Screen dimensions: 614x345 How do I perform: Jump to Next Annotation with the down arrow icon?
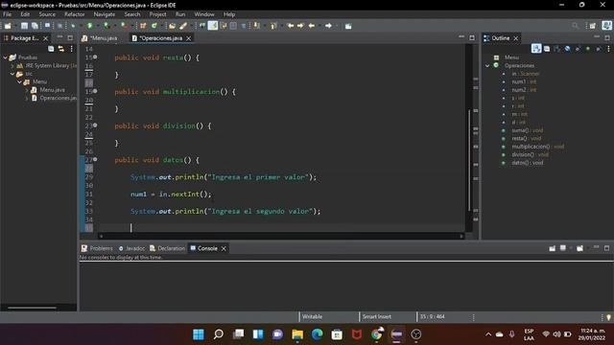point(256,26)
